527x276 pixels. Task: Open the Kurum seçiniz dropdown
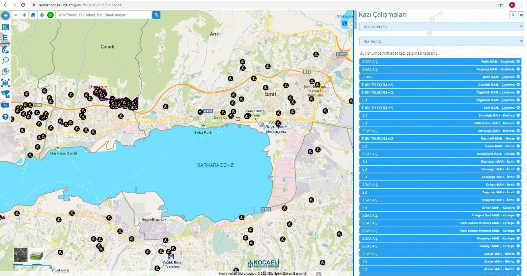(x=441, y=27)
